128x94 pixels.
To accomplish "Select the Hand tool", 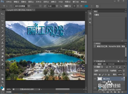I will coord(2,78).
